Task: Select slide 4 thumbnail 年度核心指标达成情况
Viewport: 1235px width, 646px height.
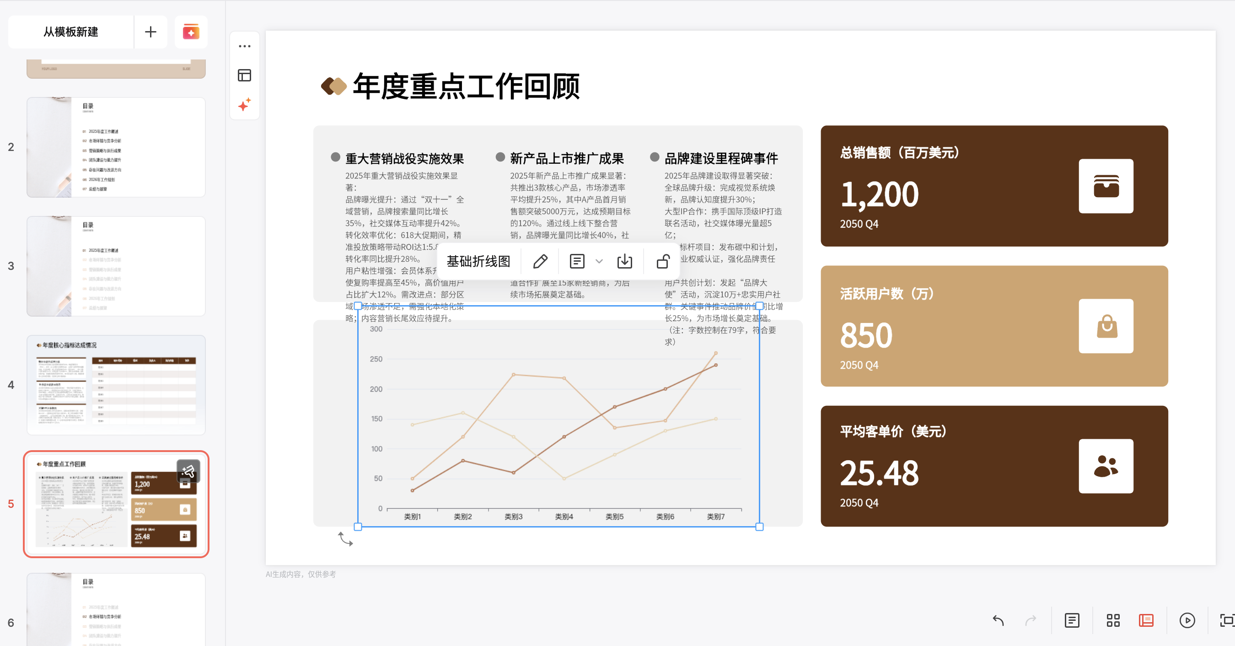Action: (116, 385)
